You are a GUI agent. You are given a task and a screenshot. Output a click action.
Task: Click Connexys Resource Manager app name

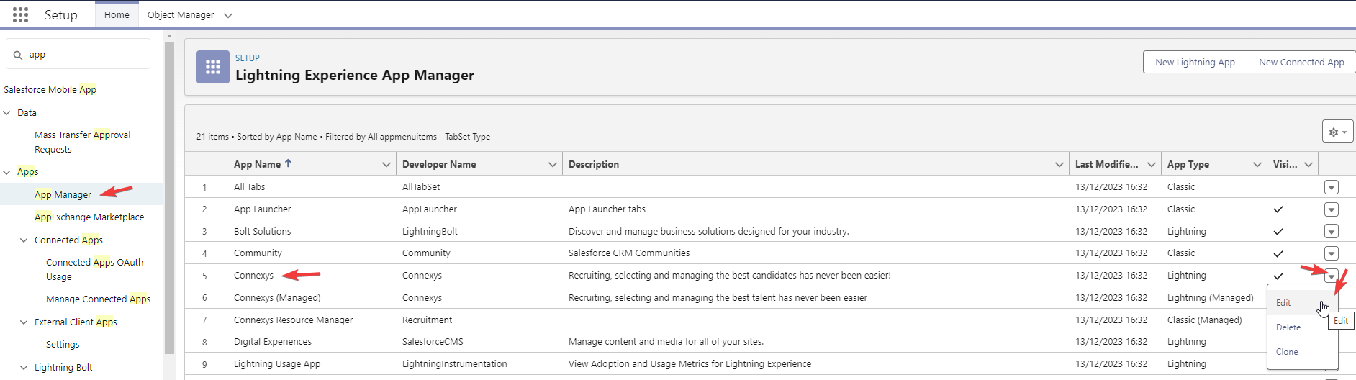[293, 320]
